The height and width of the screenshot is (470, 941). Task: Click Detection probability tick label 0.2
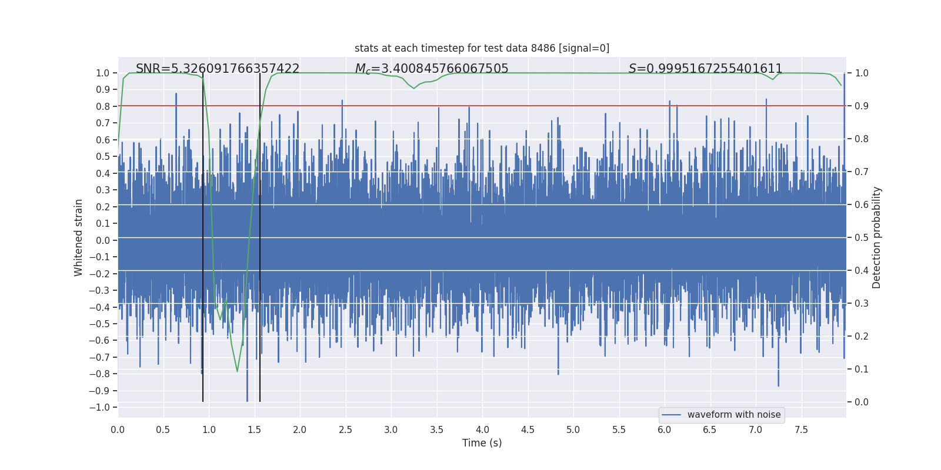click(862, 336)
